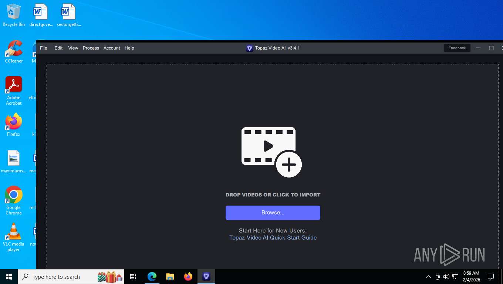The image size is (503, 284).
Task: Select the sectorgetti... Word document icon
Action: click(69, 16)
